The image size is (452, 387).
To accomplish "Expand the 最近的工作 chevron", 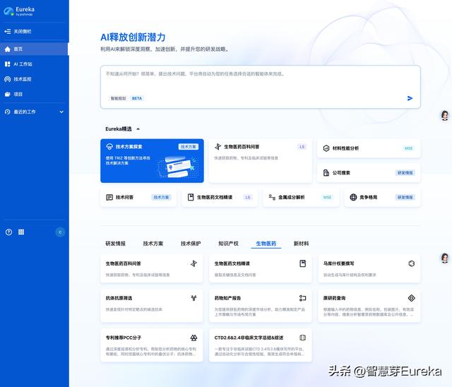I will pyautogui.click(x=61, y=112).
